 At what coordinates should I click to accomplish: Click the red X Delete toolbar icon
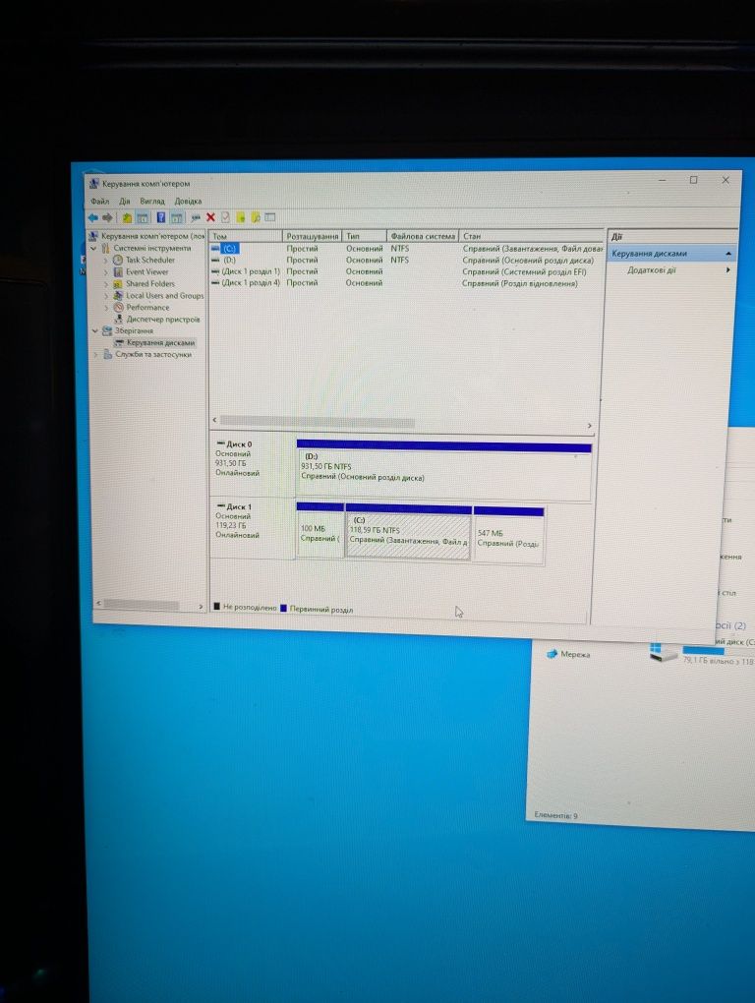210,217
